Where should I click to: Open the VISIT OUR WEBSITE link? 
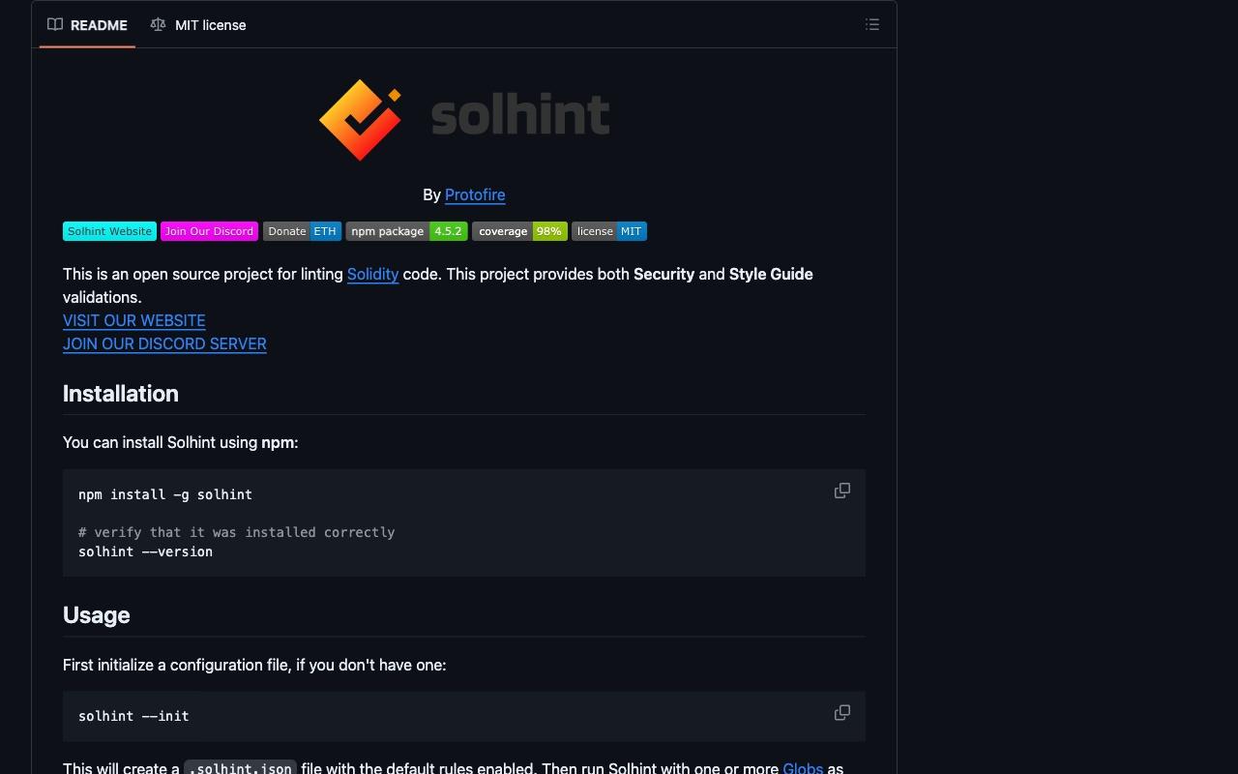pos(134,320)
